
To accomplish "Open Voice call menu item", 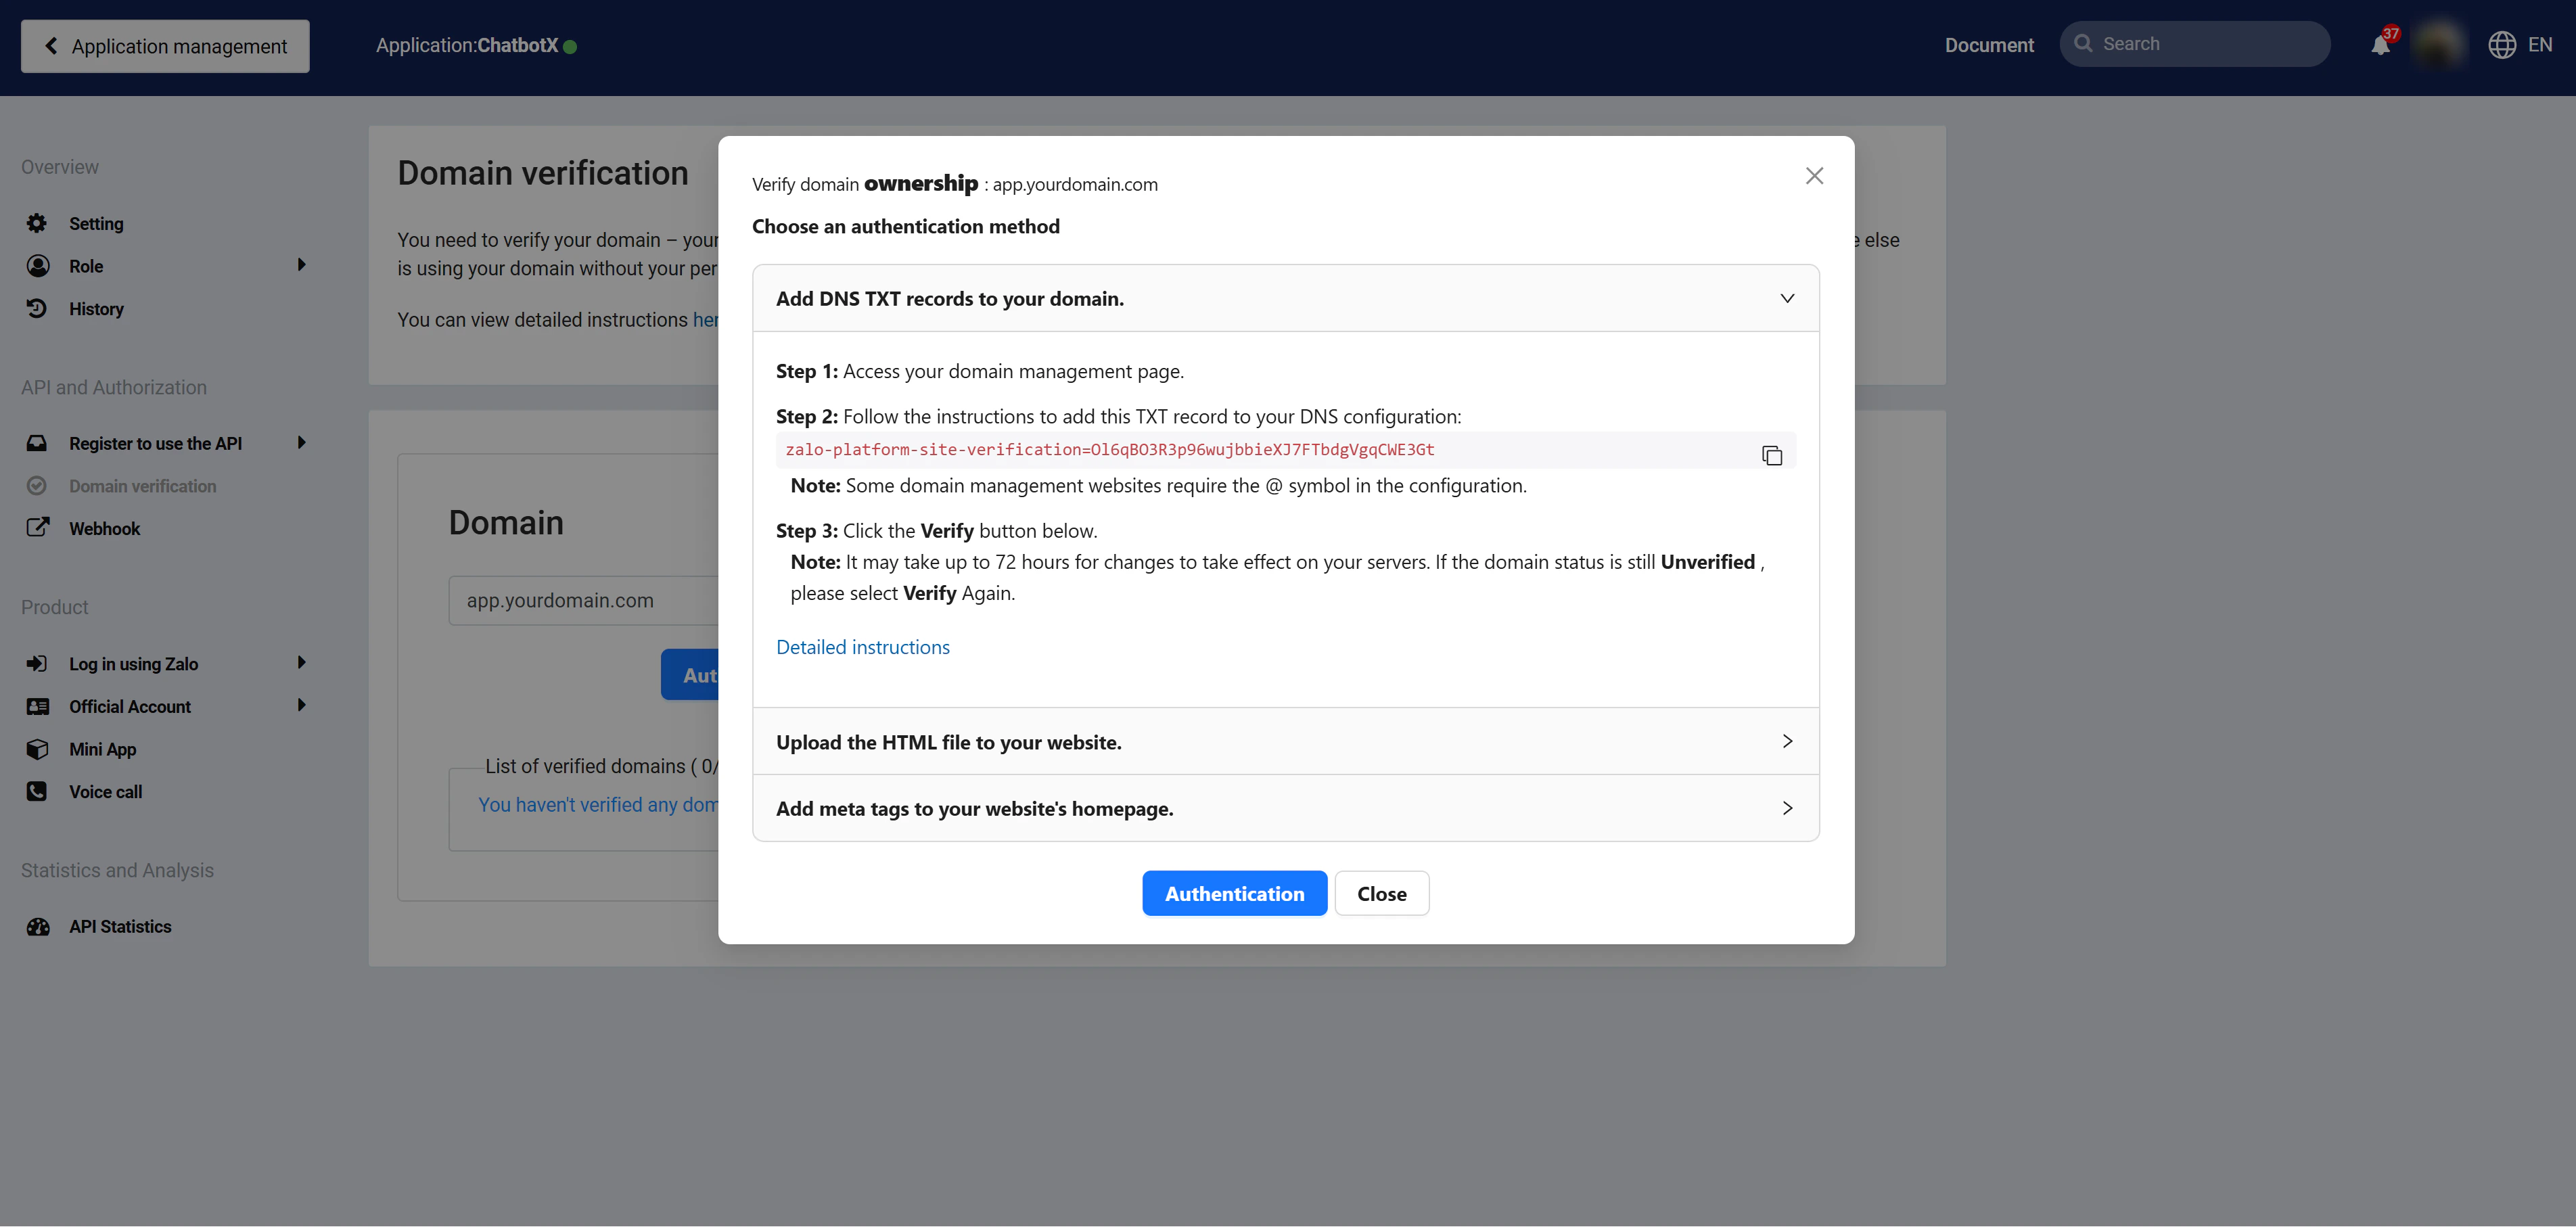I will (105, 792).
